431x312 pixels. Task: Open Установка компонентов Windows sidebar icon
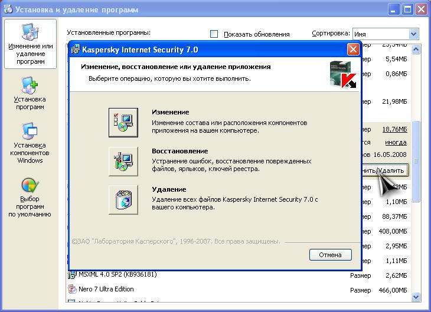click(x=30, y=143)
